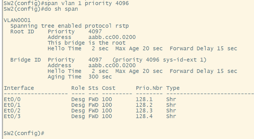The width and height of the screenshot is (254, 139).
Task: Click the 'do sh span' command text
Action: (x=61, y=9)
